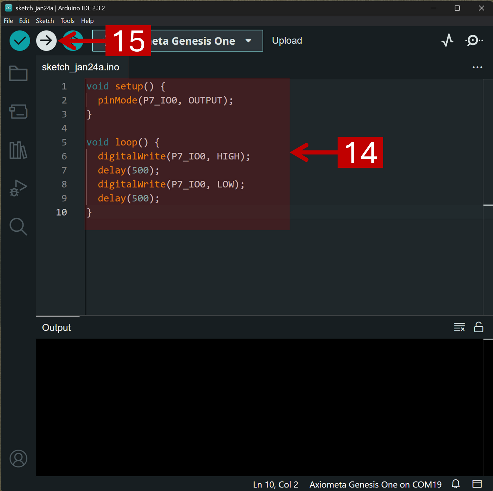Click the Verify checkmark button
This screenshot has height=491, width=493.
pos(20,41)
